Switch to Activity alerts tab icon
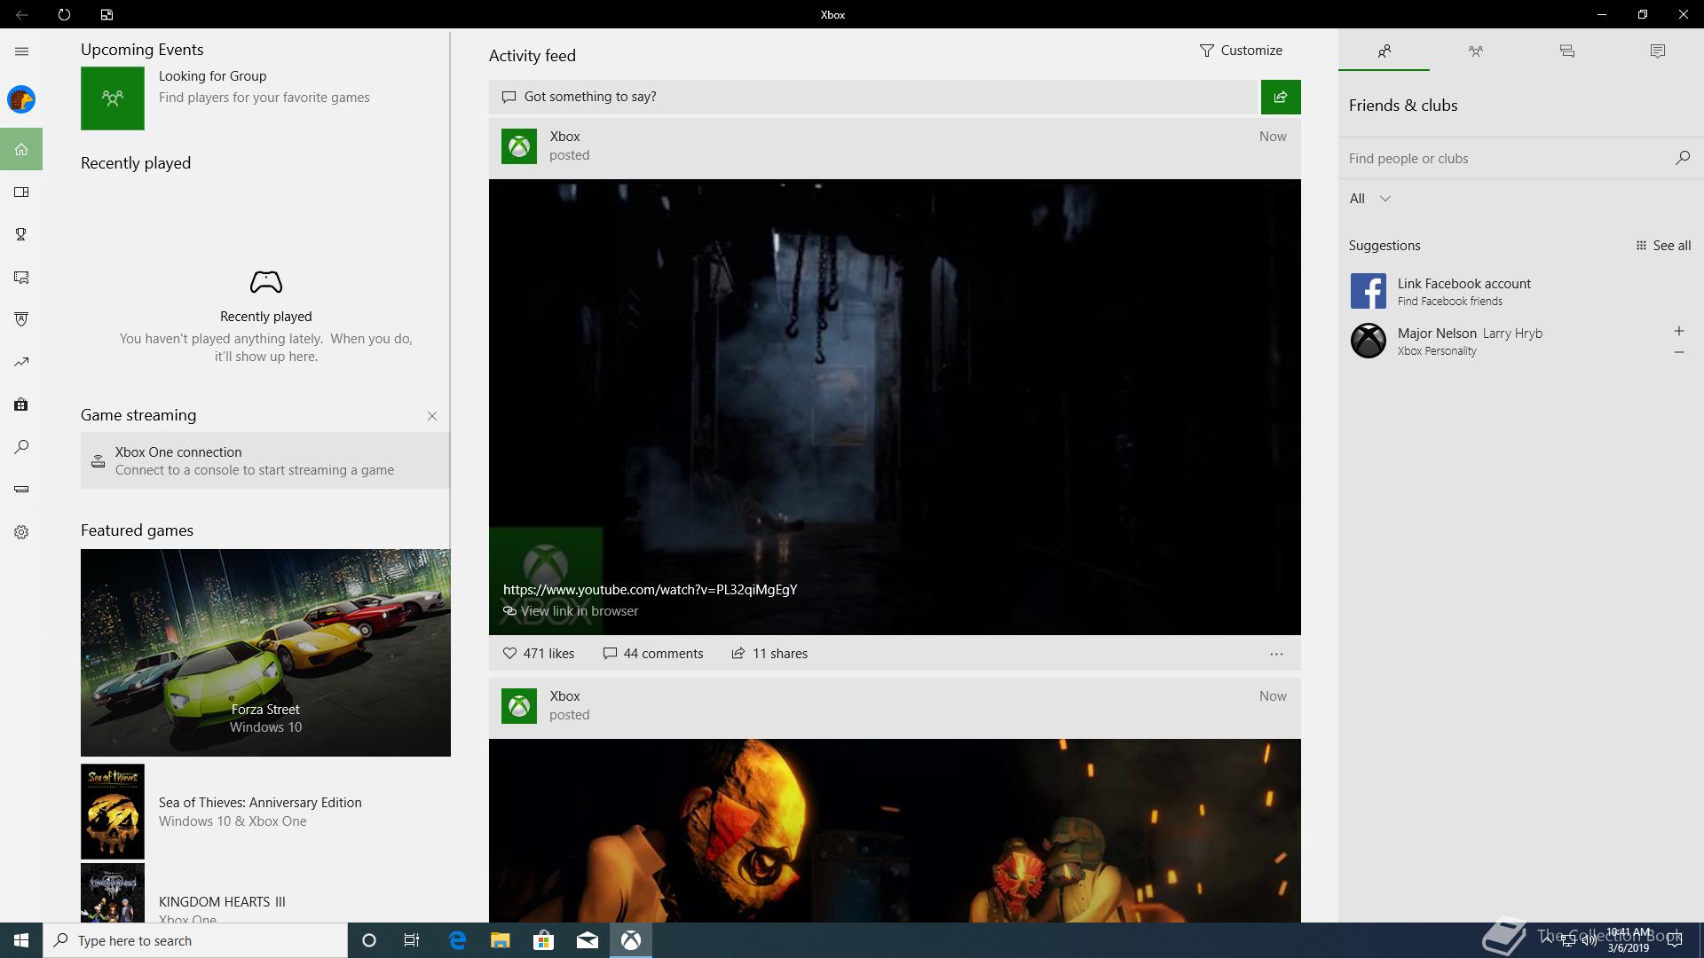 point(1657,51)
